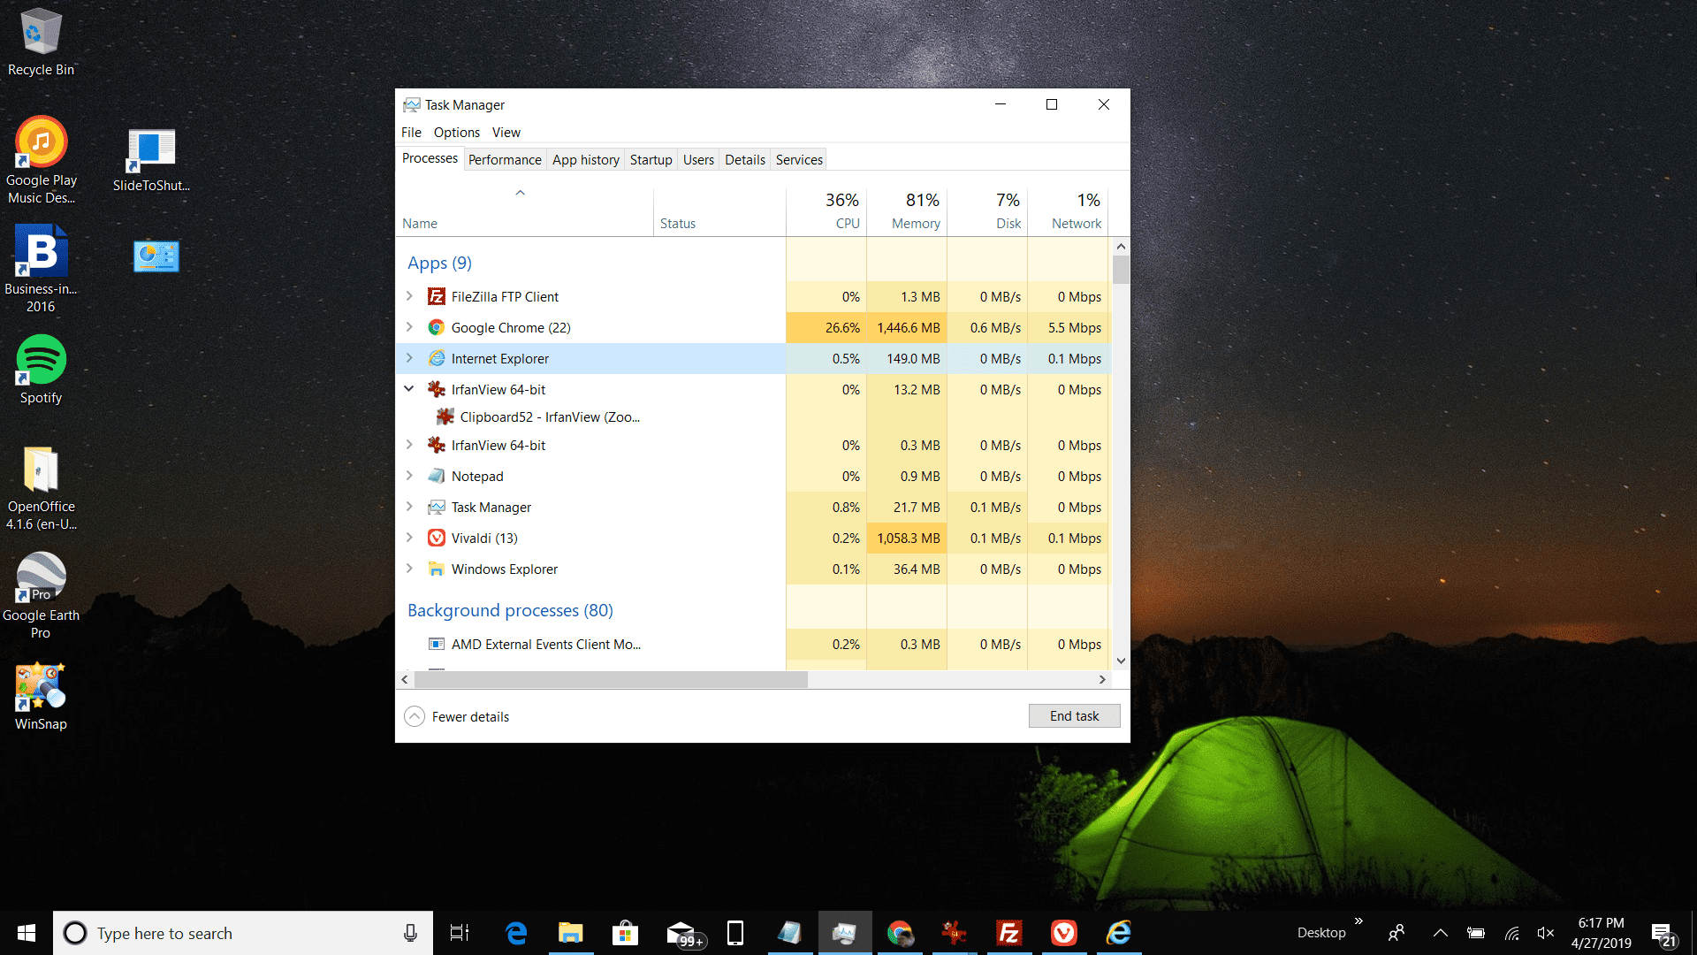The height and width of the screenshot is (955, 1697).
Task: Switch to the Startup tab
Action: [x=650, y=158]
